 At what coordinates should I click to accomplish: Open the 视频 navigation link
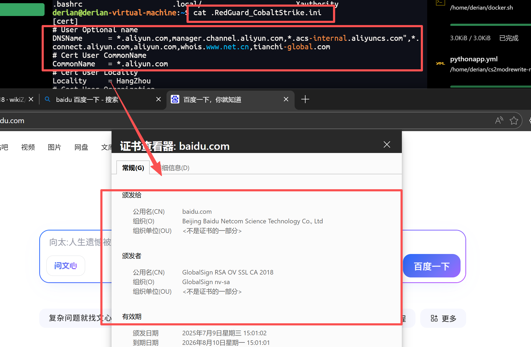(28, 147)
